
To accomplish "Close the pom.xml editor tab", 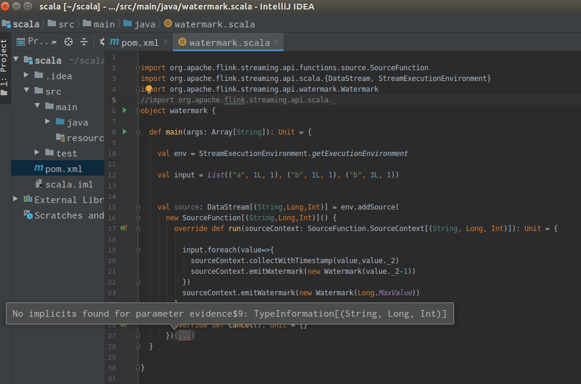I will (166, 42).
